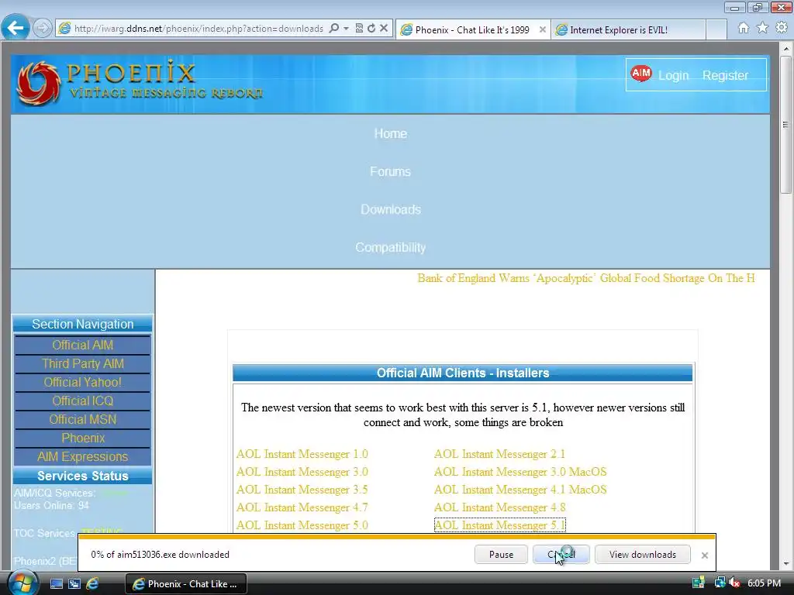Click the scrollbar down arrow
Screen dimensions: 794x595
(x=786, y=563)
